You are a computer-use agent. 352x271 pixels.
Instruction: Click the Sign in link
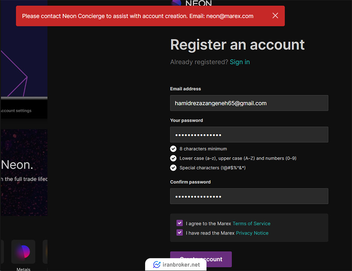(x=240, y=62)
